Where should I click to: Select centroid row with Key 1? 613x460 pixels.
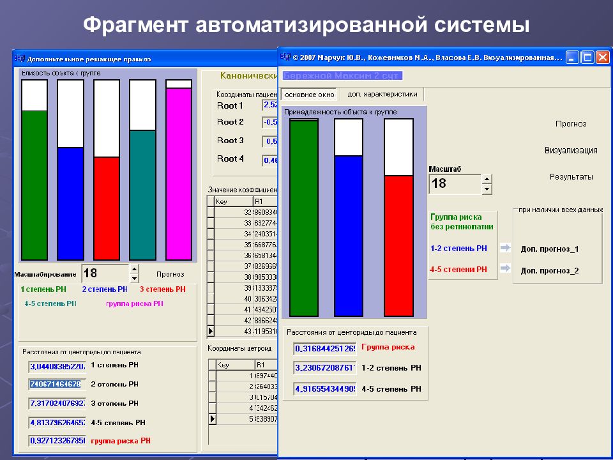tap(243, 376)
